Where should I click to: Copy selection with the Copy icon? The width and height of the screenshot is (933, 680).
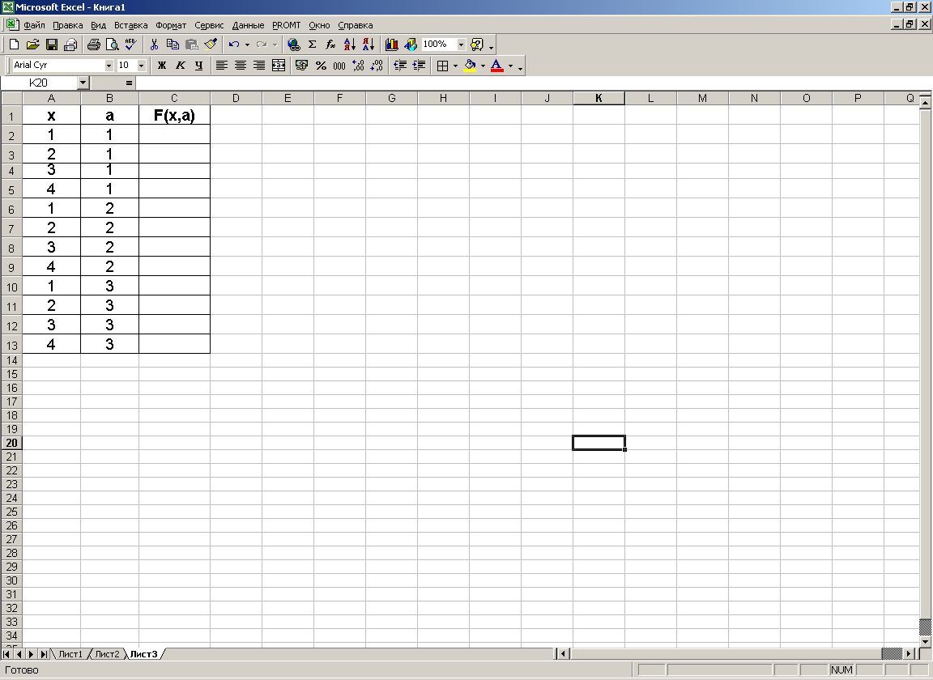click(x=173, y=45)
